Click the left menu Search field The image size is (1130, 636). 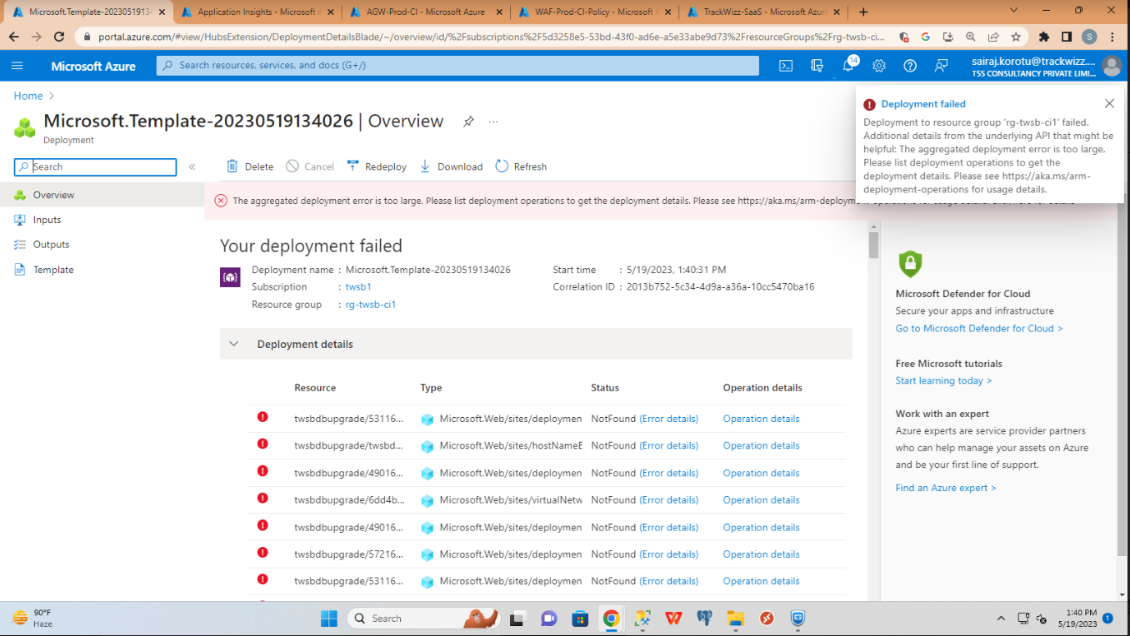click(x=95, y=166)
